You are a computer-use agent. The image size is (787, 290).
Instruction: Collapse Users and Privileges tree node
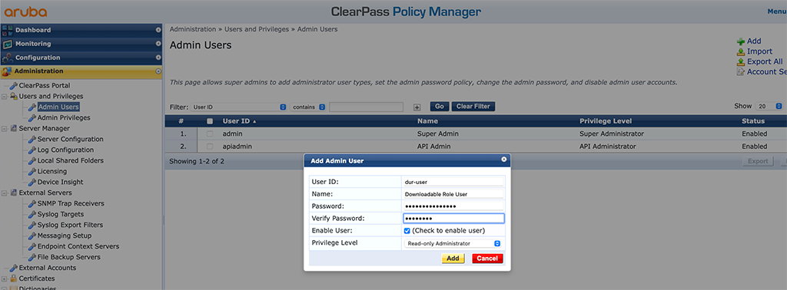tap(4, 96)
